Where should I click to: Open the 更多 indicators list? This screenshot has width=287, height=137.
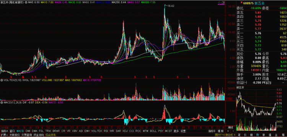(176, 131)
